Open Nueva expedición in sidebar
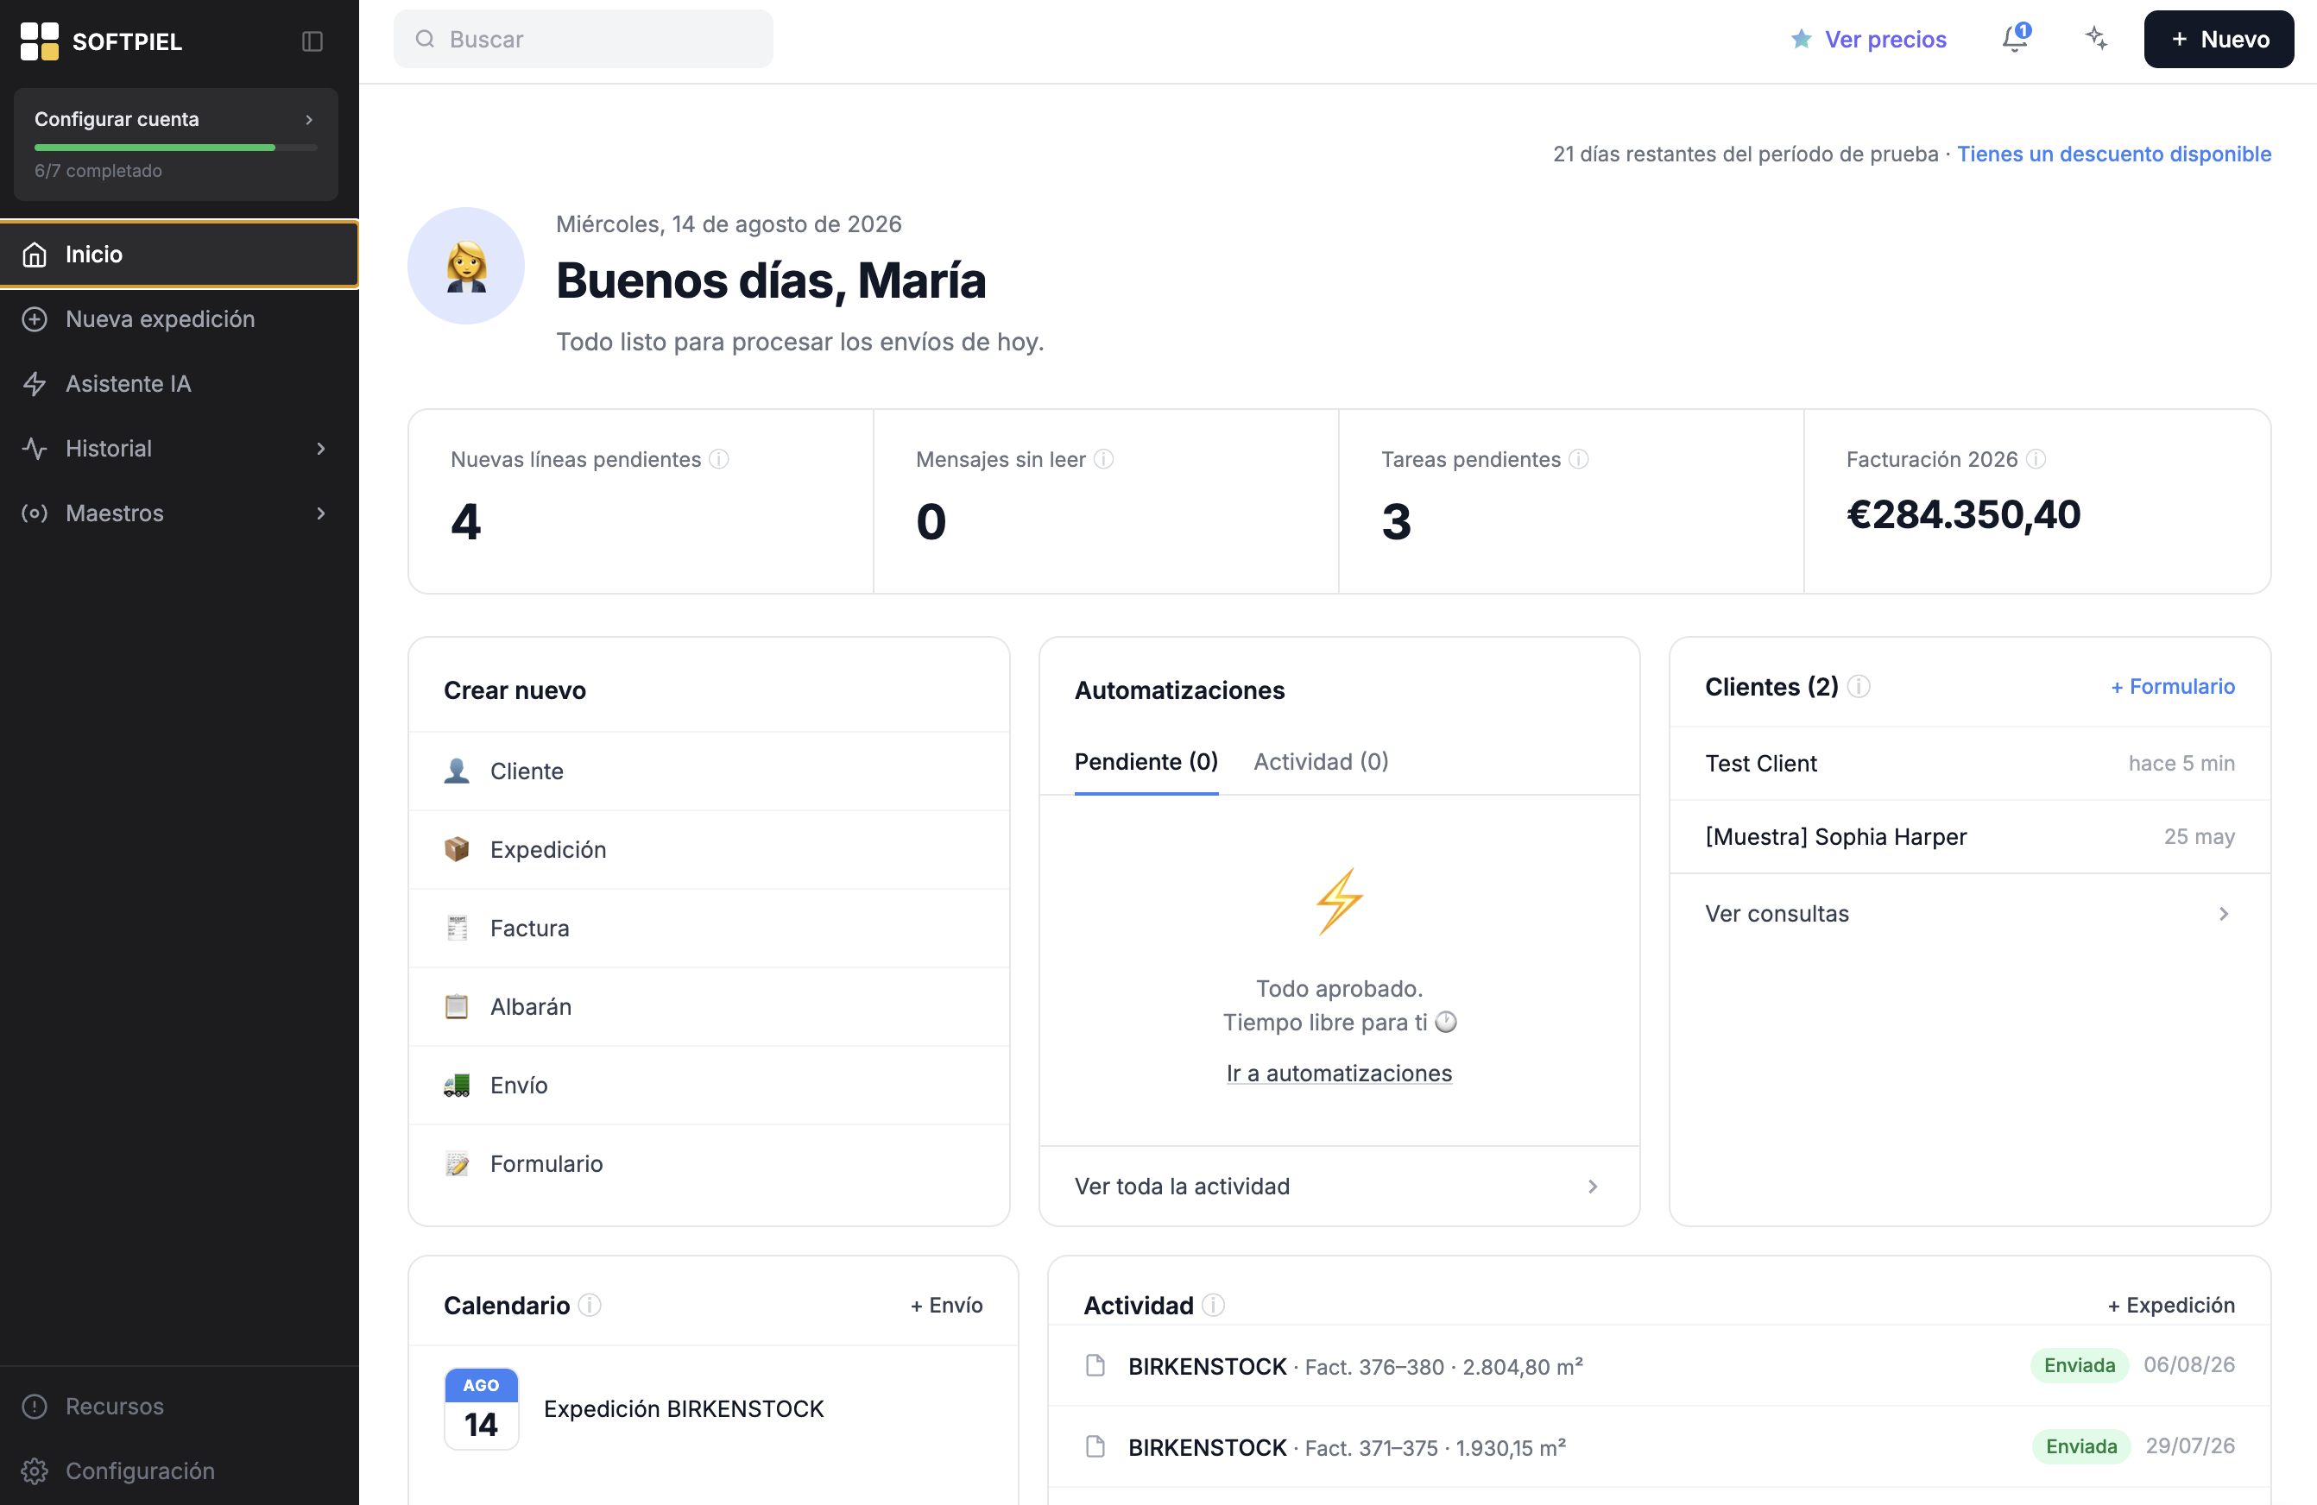 pyautogui.click(x=180, y=318)
